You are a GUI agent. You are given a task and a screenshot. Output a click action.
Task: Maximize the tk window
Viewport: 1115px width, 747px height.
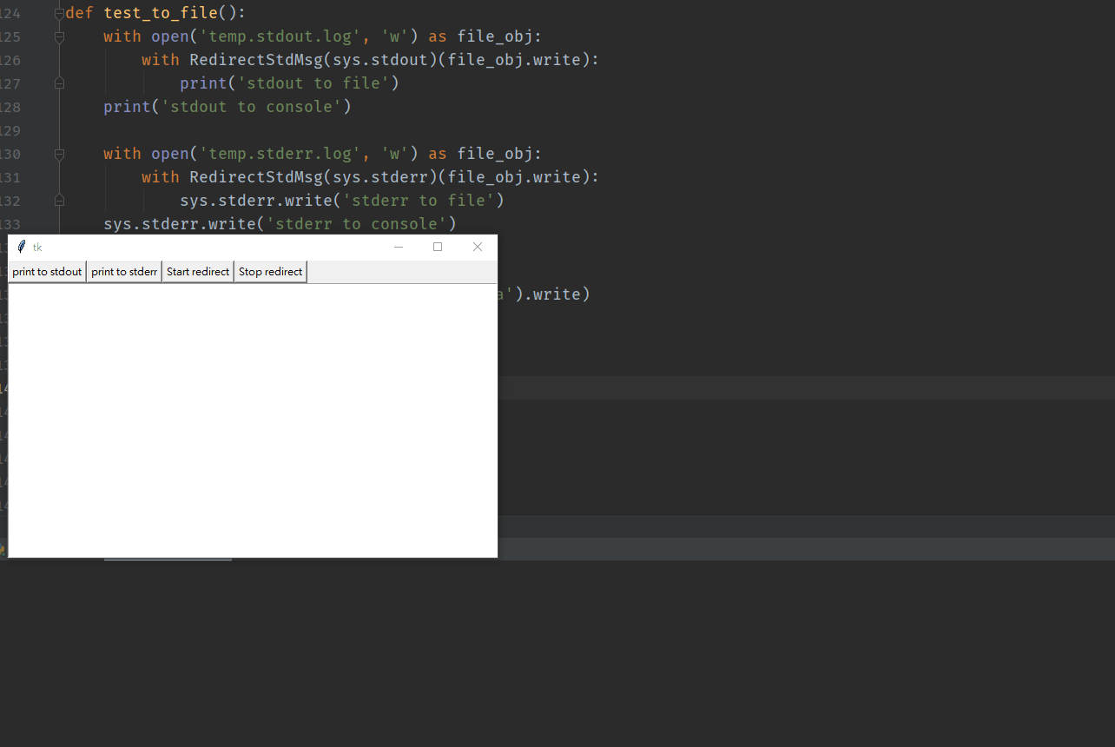pyautogui.click(x=438, y=247)
